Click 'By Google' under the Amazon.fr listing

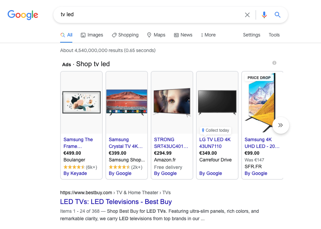(165, 173)
